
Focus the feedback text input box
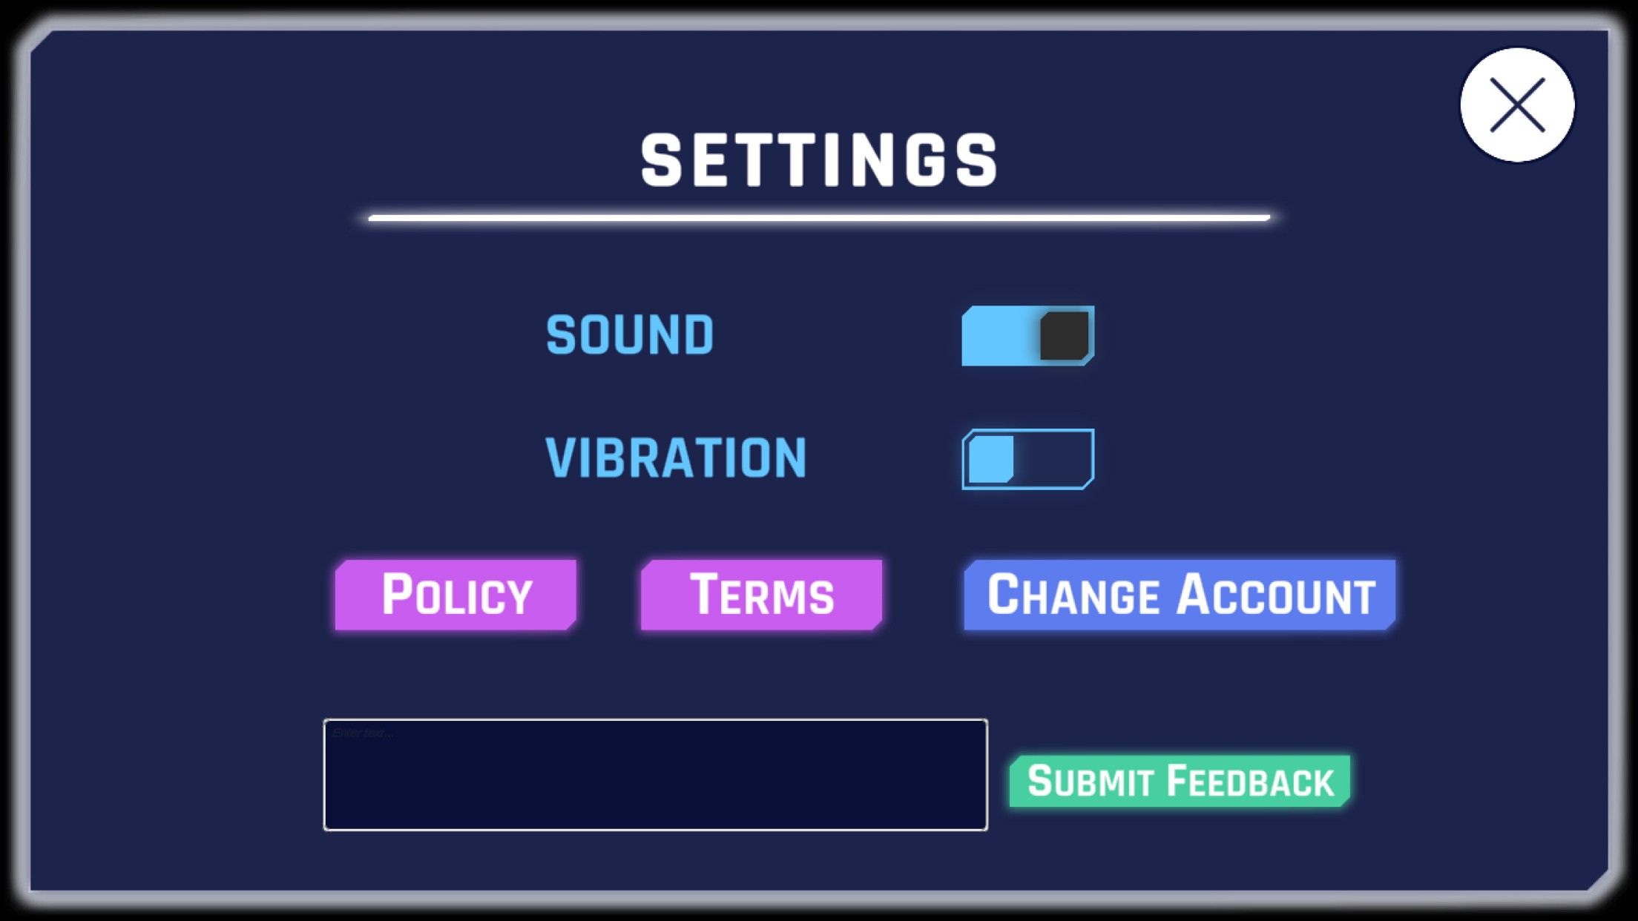point(655,775)
